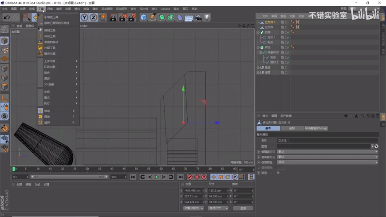The image size is (386, 217).
Task: Click the Undo arrow in the toolbar
Action: point(6,18)
